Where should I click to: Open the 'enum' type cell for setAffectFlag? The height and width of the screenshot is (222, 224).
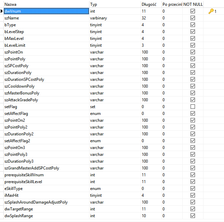(115, 114)
